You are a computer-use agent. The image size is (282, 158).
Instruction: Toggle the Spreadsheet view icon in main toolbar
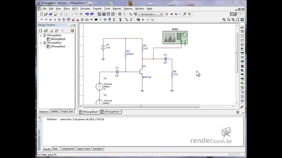(x=104, y=14)
